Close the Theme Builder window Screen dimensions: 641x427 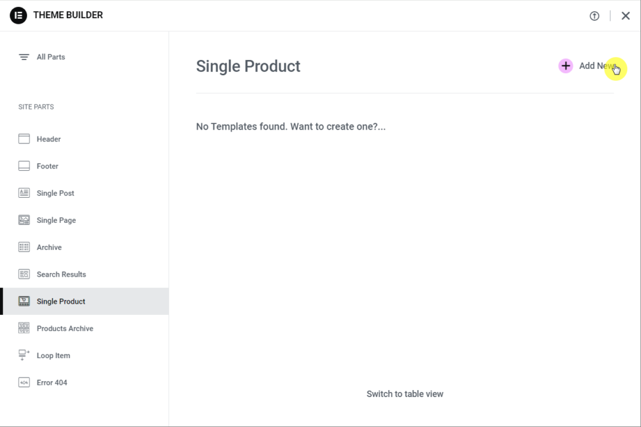[x=625, y=16]
